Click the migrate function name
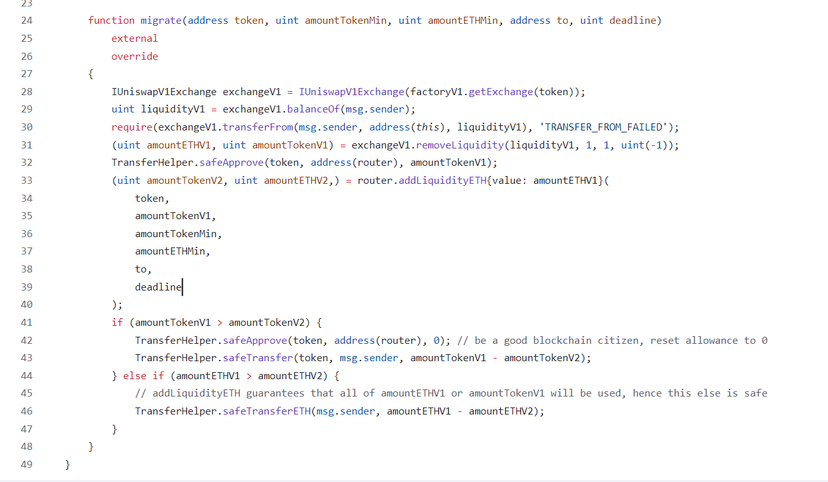This screenshot has width=828, height=482. coord(161,21)
